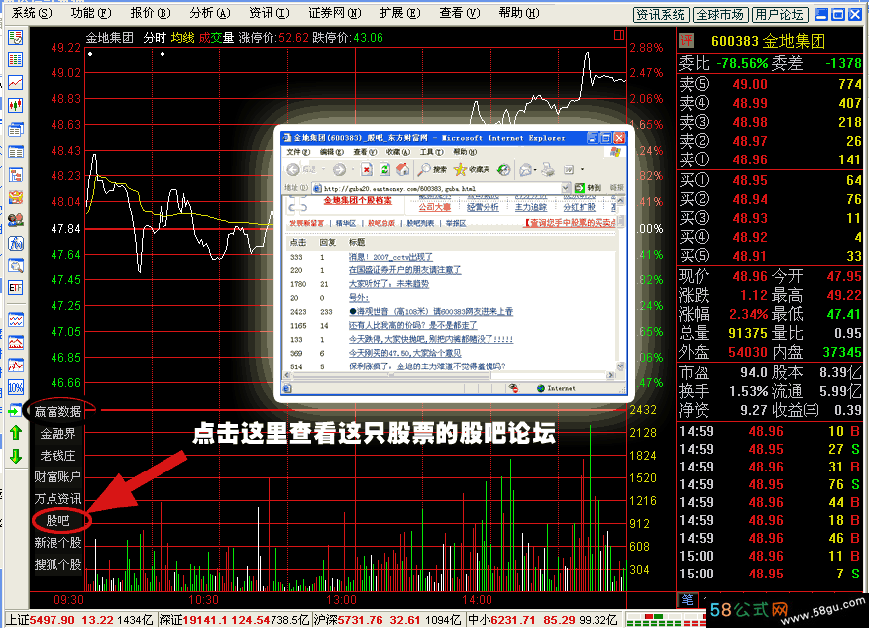Screen dimensions: 869x628
Task: Click 资讯系统 button at top right
Action: [x=661, y=15]
